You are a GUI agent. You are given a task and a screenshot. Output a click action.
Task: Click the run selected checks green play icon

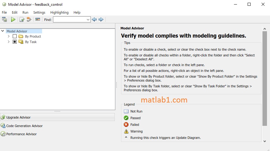(x=13, y=19)
